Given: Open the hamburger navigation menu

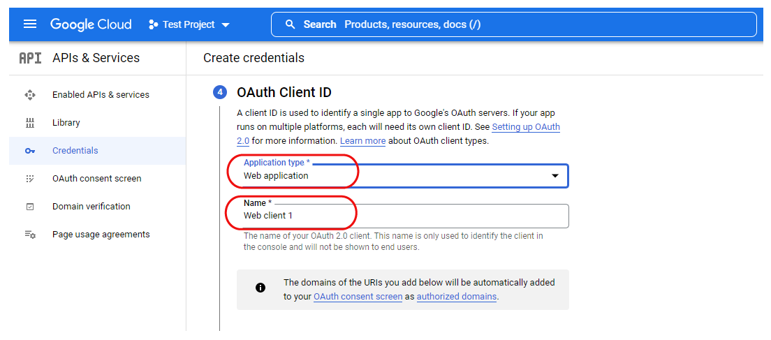Looking at the screenshot, I should pyautogui.click(x=30, y=24).
